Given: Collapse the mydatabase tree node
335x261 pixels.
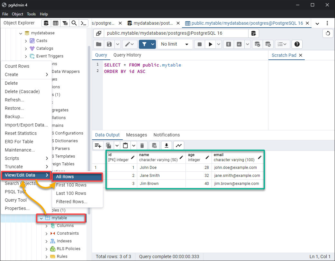Looking at the screenshot, I should tap(21, 33).
